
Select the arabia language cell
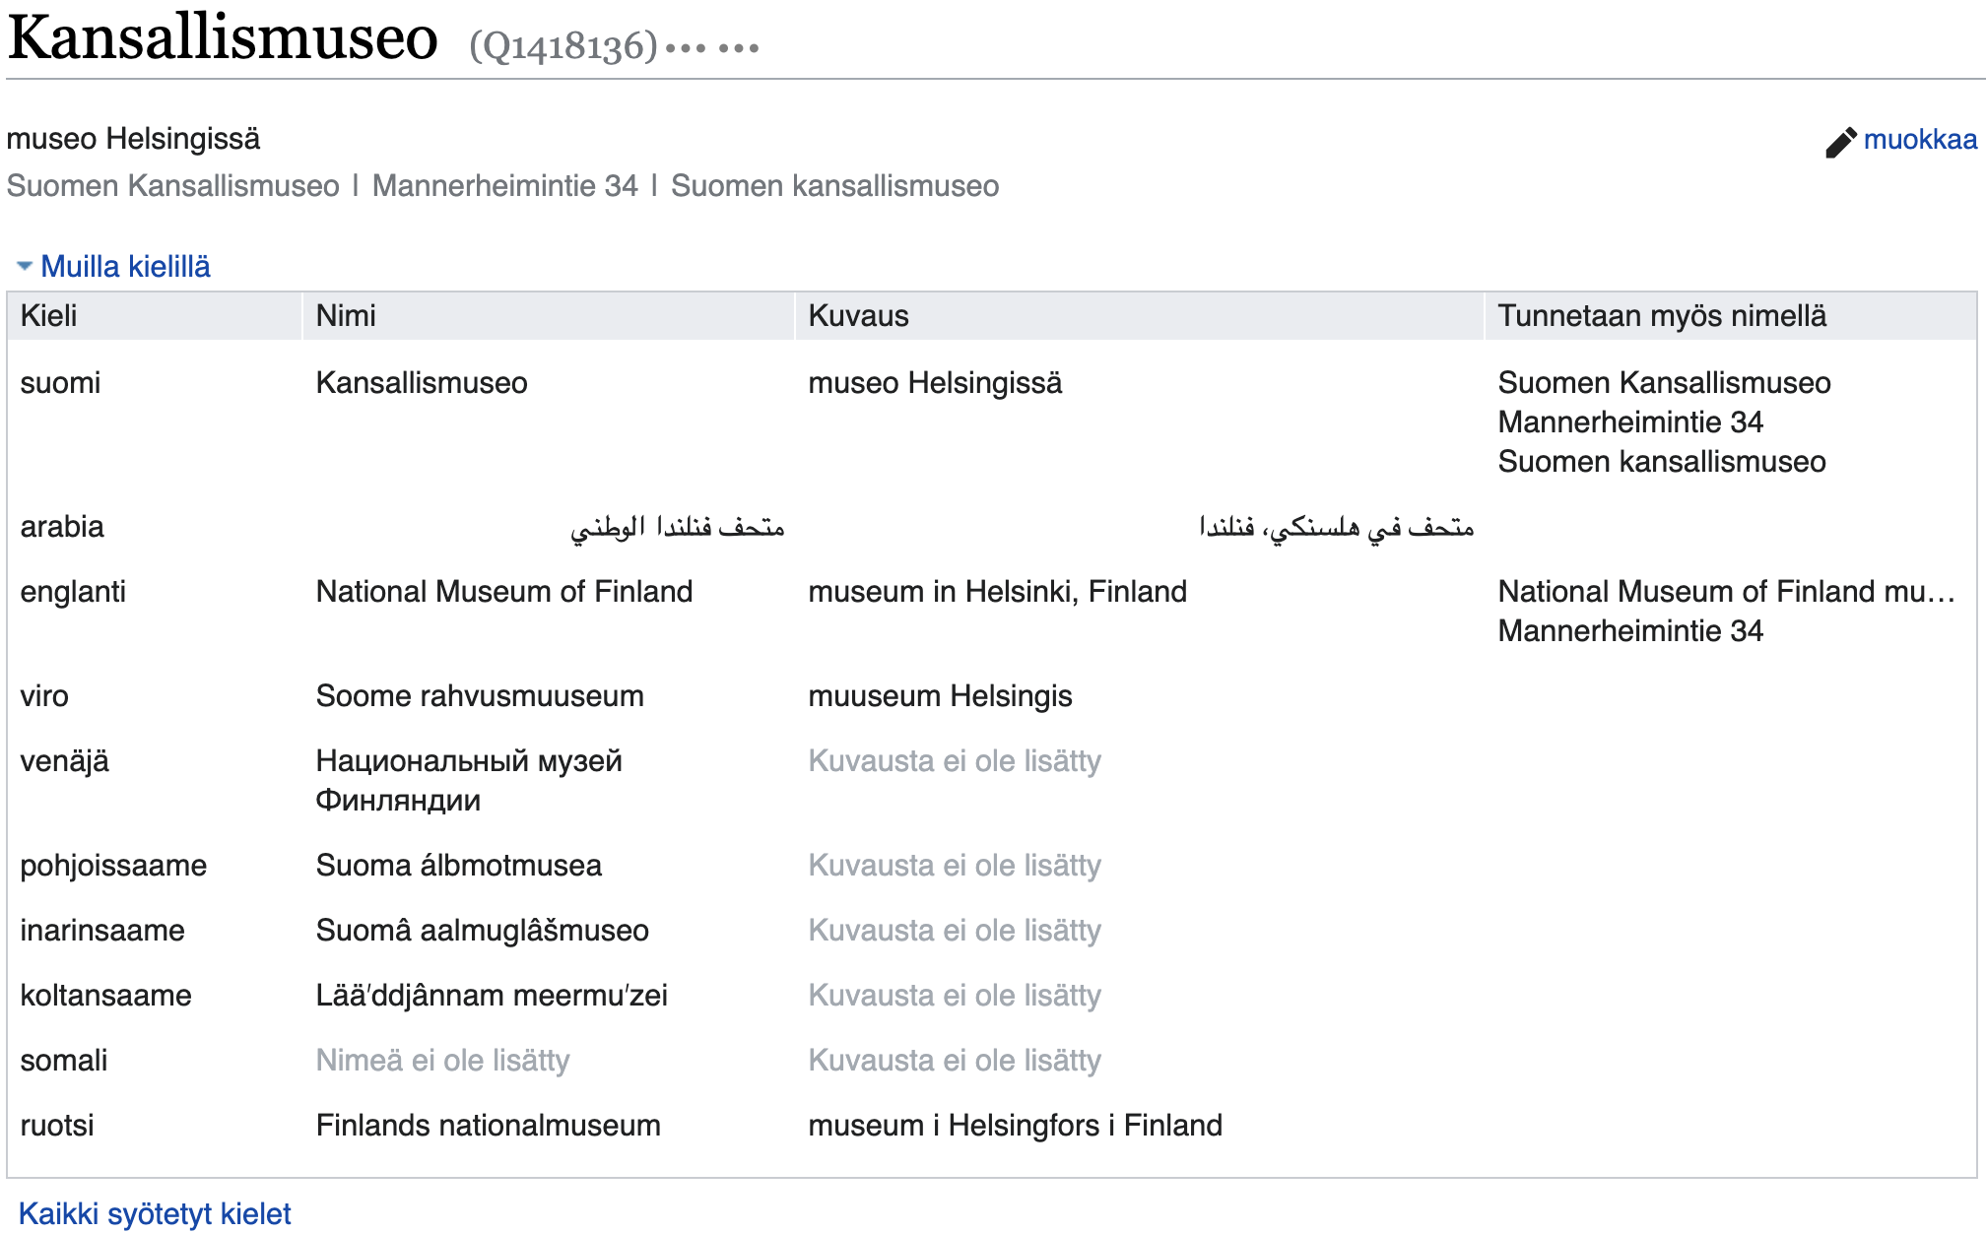click(62, 527)
